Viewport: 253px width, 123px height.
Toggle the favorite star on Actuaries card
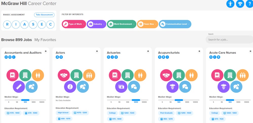point(148,51)
